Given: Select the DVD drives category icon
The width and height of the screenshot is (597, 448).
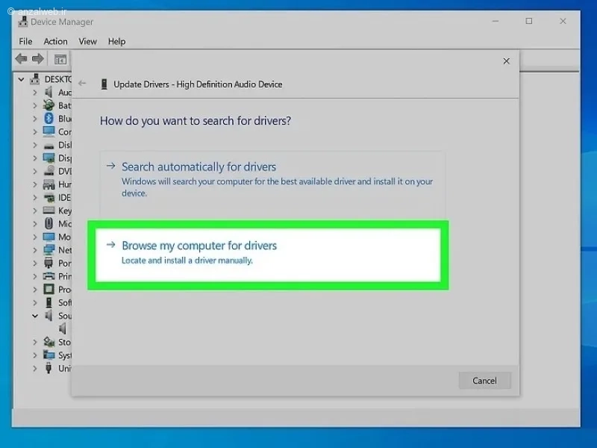Looking at the screenshot, I should (49, 171).
